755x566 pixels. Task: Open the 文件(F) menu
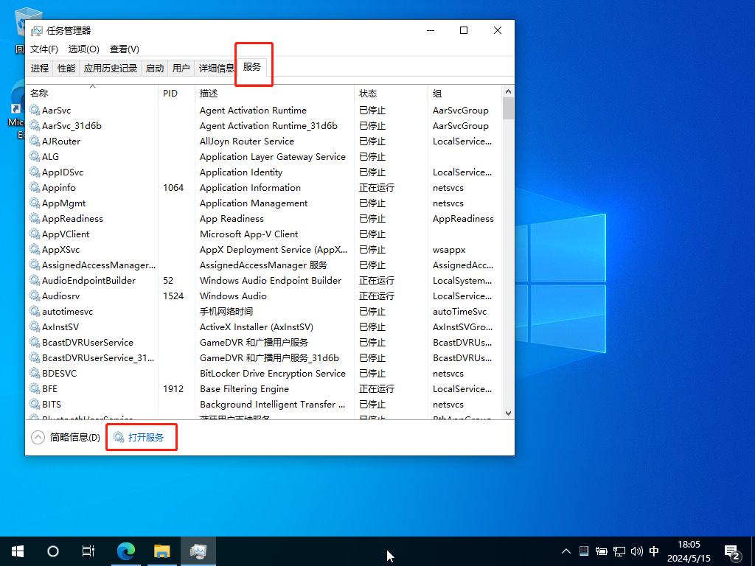coord(44,49)
